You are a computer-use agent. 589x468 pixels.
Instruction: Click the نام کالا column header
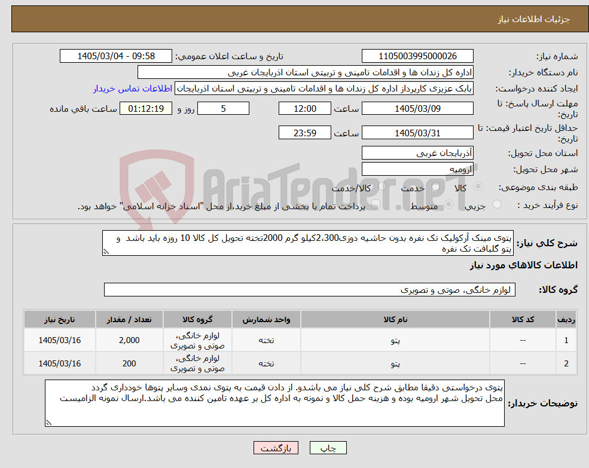pos(395,319)
